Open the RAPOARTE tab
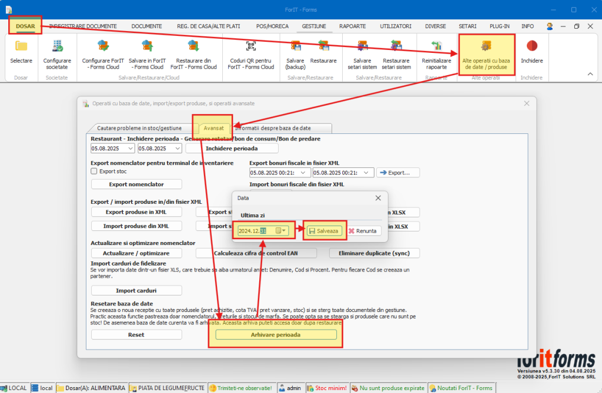The image size is (602, 393). [x=353, y=26]
